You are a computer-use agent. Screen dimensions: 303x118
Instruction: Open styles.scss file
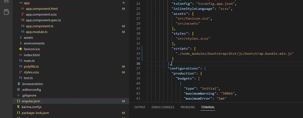[x=31, y=72]
